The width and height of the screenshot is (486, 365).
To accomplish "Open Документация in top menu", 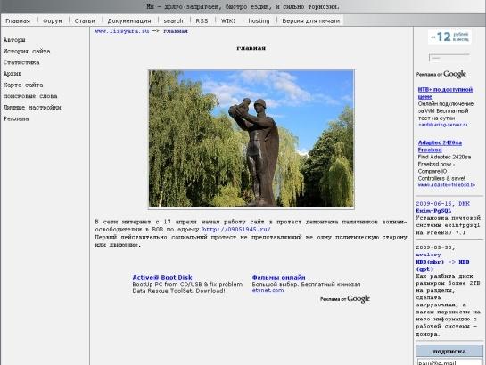I will tap(129, 20).
